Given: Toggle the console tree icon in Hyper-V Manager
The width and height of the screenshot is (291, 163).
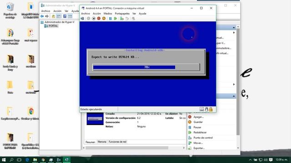Looking at the screenshot, I should 59,16.
